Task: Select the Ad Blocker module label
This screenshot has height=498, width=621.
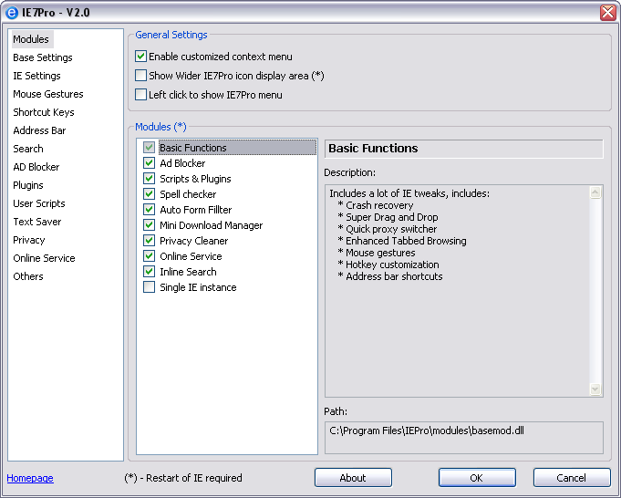Action: (182, 163)
